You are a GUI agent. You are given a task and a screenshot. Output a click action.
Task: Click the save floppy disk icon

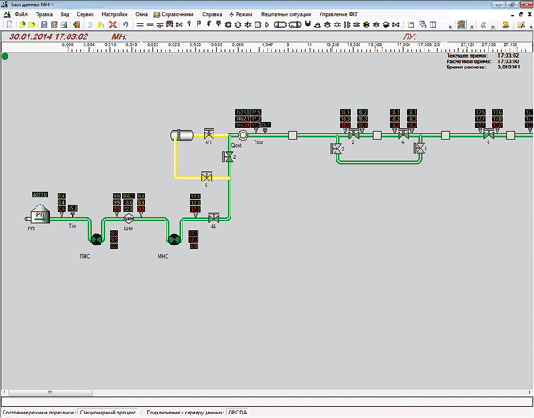point(44,25)
